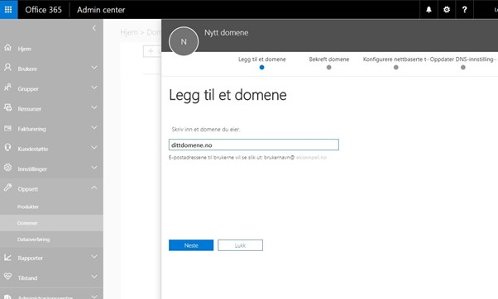This screenshot has width=498, height=299.
Task: Expand the Ressurser menu chevron
Action: pyautogui.click(x=94, y=107)
